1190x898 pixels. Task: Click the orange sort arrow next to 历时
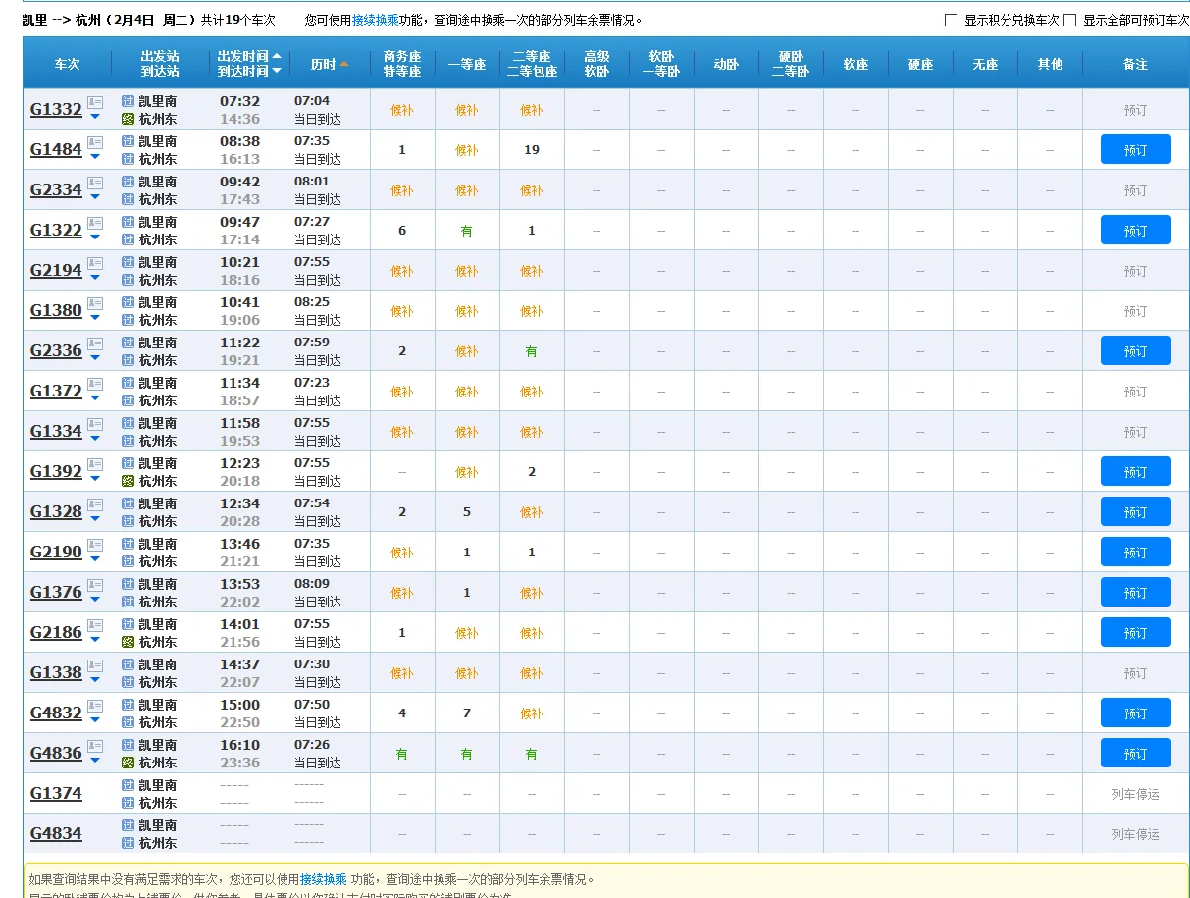(x=344, y=64)
